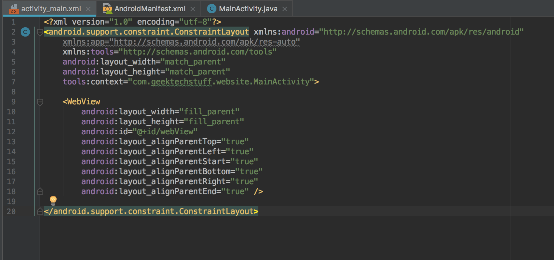Click the "@+id/webView" id value

[x=165, y=132]
